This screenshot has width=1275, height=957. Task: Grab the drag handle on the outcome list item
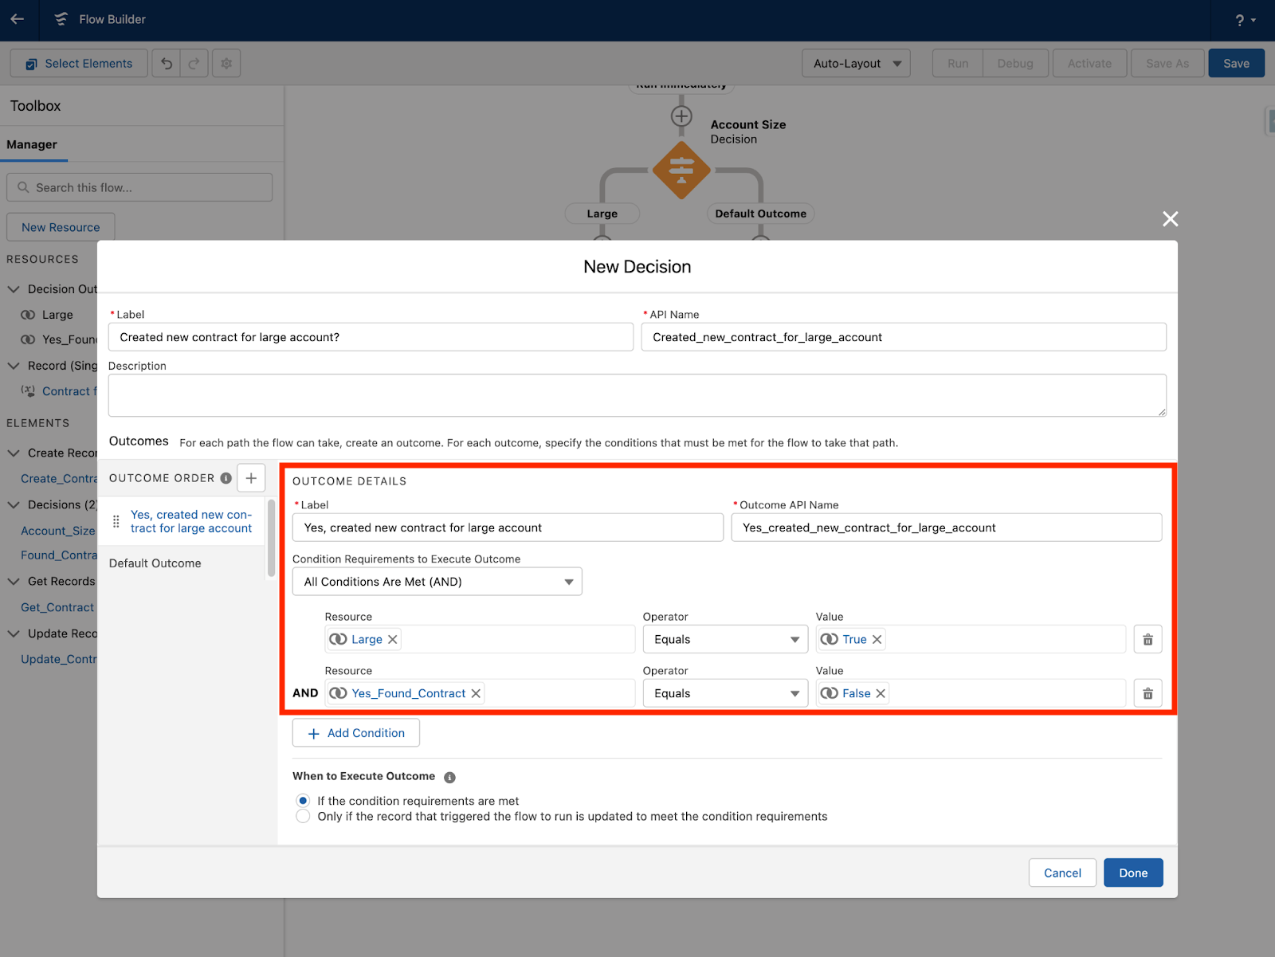coord(116,521)
